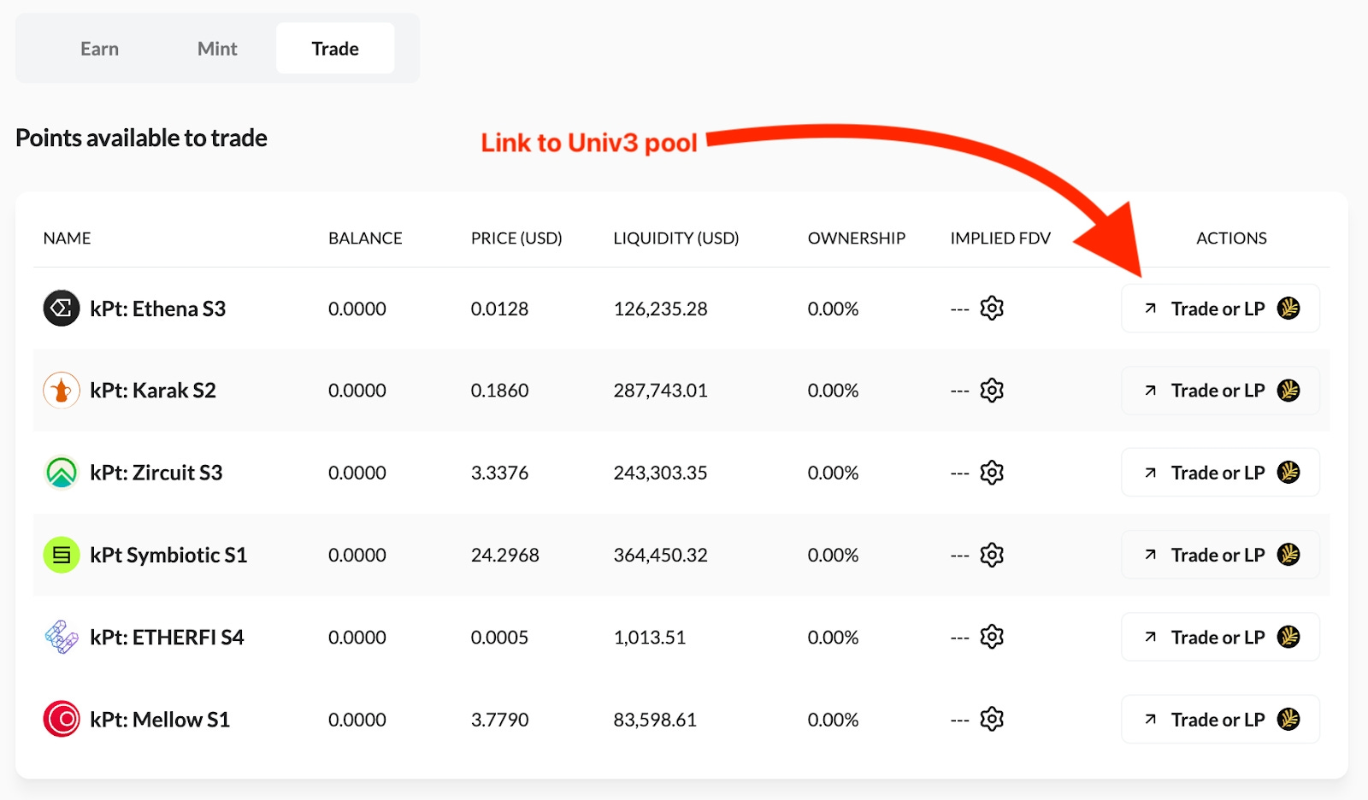Click price value 3.7790
Screen dimensions: 1368x800
tap(499, 720)
